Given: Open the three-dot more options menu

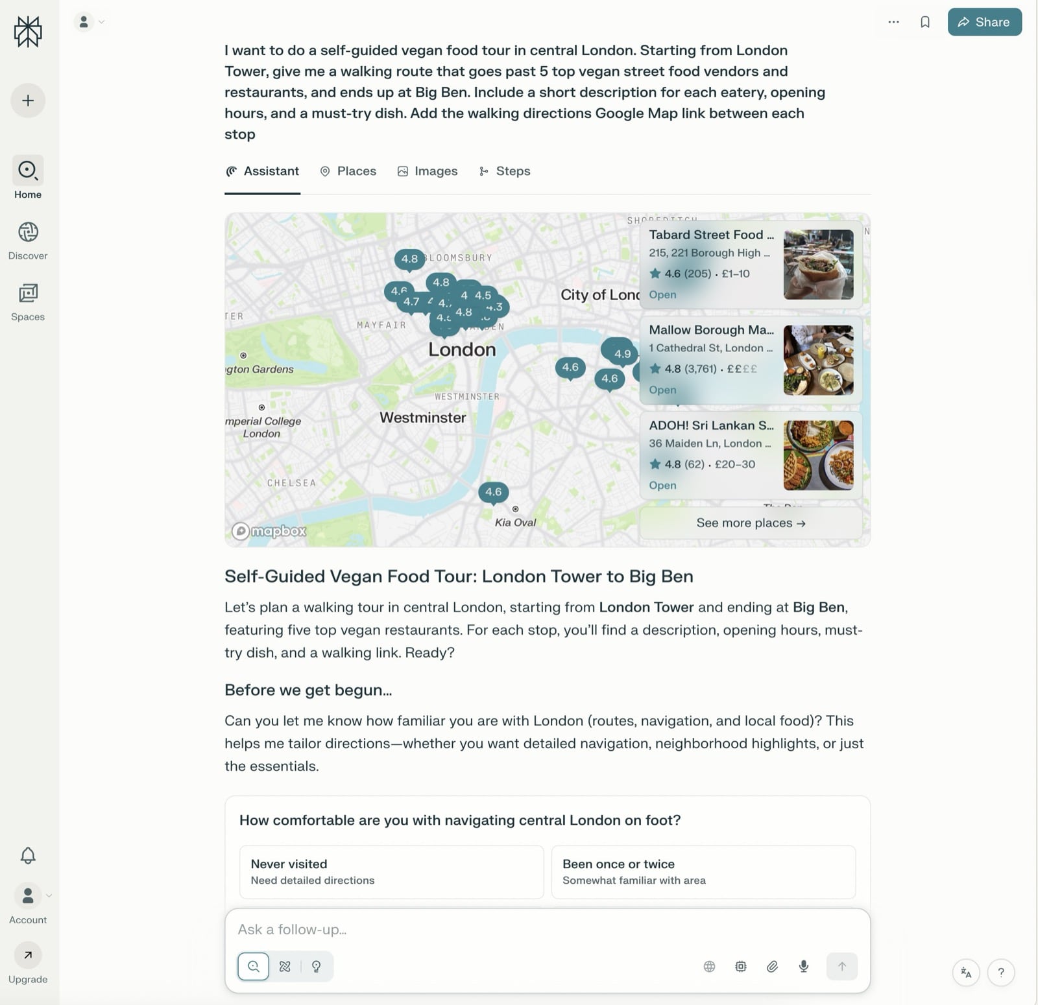Looking at the screenshot, I should click(893, 22).
